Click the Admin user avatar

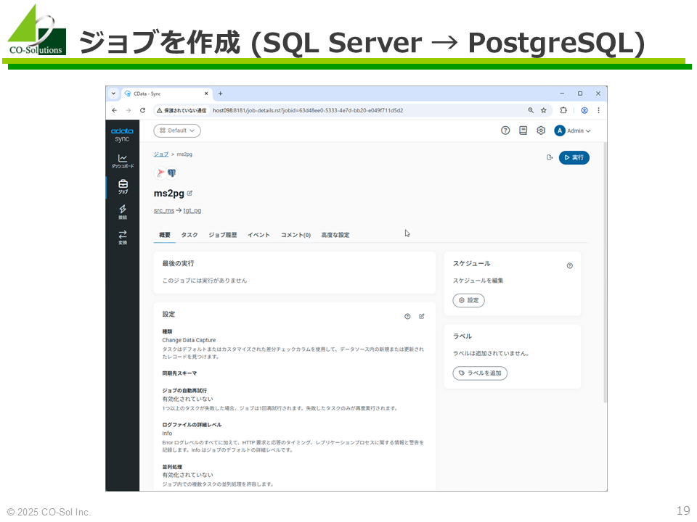(560, 130)
